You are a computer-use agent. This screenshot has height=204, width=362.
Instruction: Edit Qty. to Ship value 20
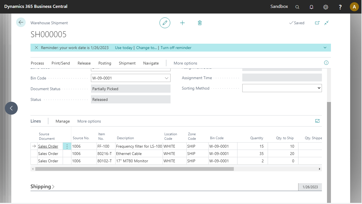coord(283,154)
